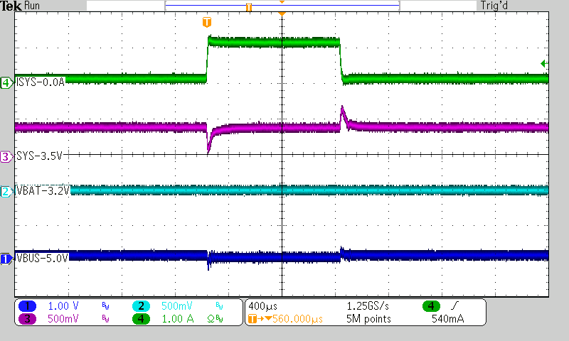Click the 540mA trigger level readout
The height and width of the screenshot is (341, 569).
[448, 319]
